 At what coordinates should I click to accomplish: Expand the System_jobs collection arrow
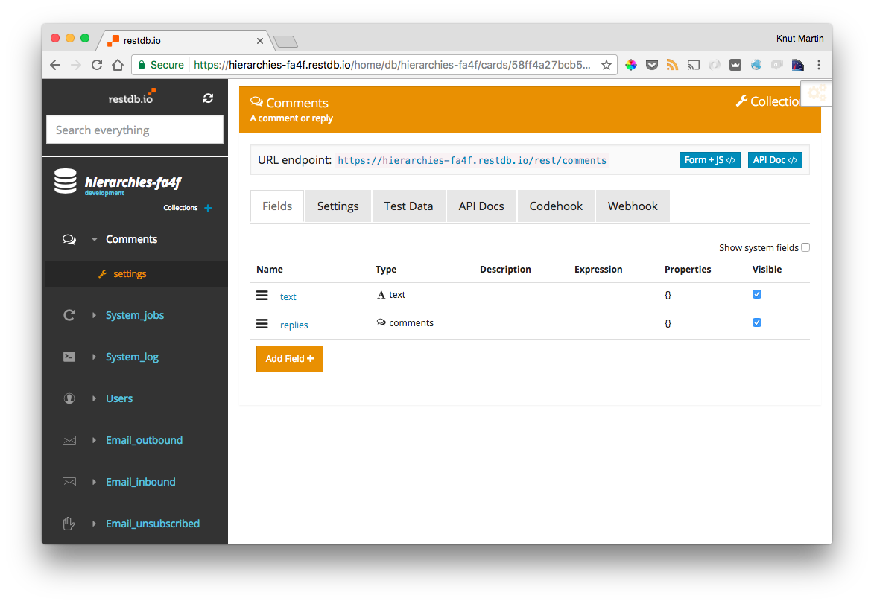pos(94,315)
